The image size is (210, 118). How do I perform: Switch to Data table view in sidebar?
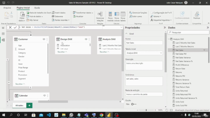pyautogui.click(x=3, y=34)
